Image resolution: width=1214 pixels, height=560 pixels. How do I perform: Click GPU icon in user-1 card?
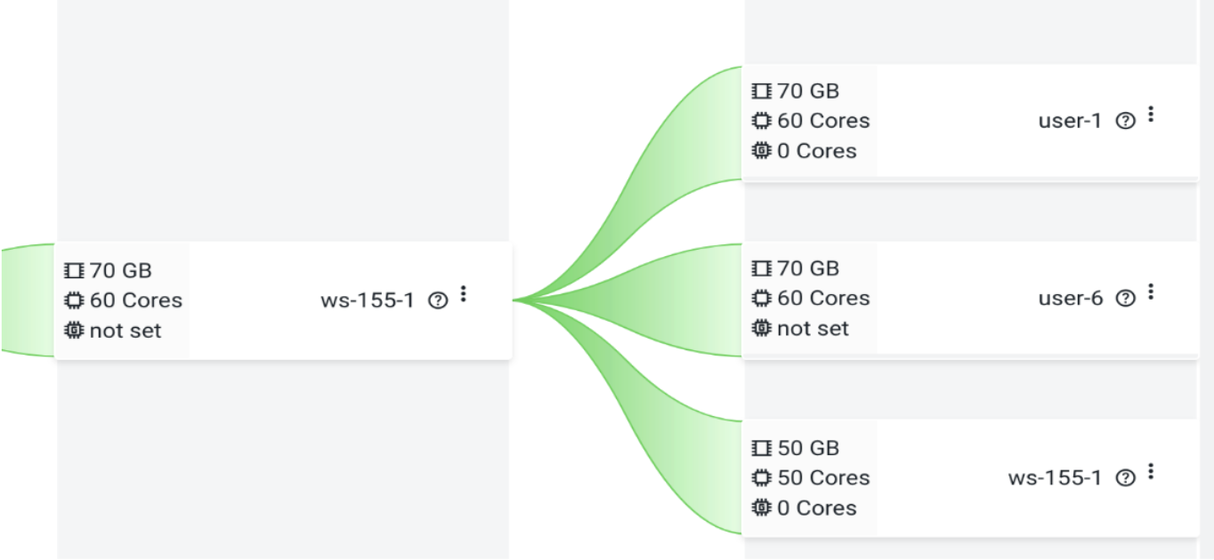(x=762, y=151)
